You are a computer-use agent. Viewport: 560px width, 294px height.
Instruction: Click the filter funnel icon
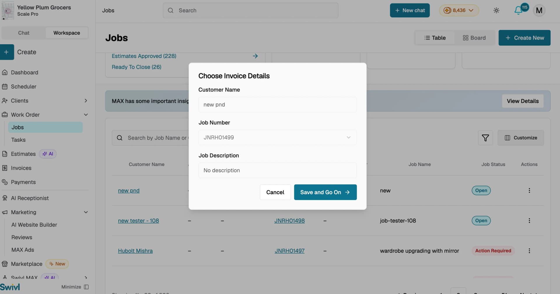pyautogui.click(x=485, y=138)
